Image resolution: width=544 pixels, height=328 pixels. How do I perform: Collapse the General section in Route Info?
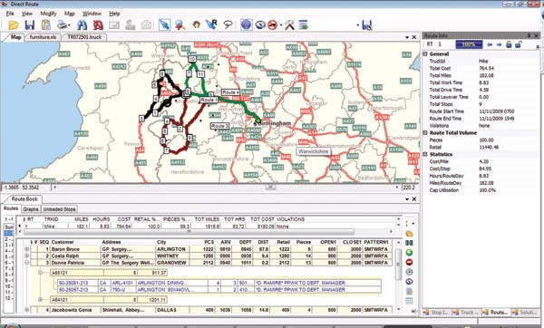tap(425, 53)
